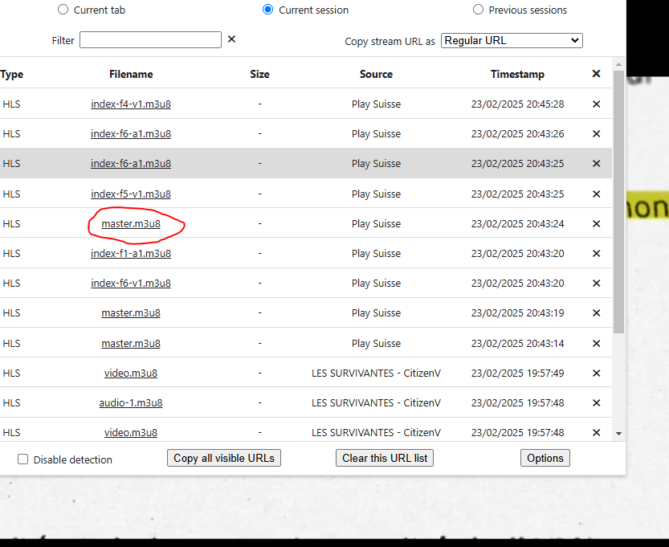Click timestamp 23/02/2025 20:43:14
This screenshot has height=547, width=669.
coord(517,344)
